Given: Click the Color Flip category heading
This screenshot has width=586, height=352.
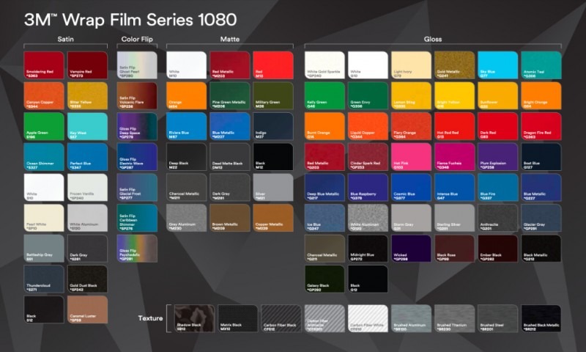Looking at the screenshot, I should point(136,39).
